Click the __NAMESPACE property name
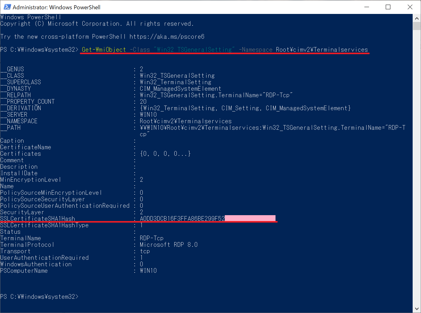Viewport: 421px width, 313px height. tap(19, 121)
